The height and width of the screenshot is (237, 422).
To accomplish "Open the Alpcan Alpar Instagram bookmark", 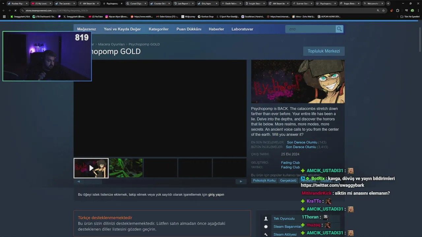I will pos(117,16).
